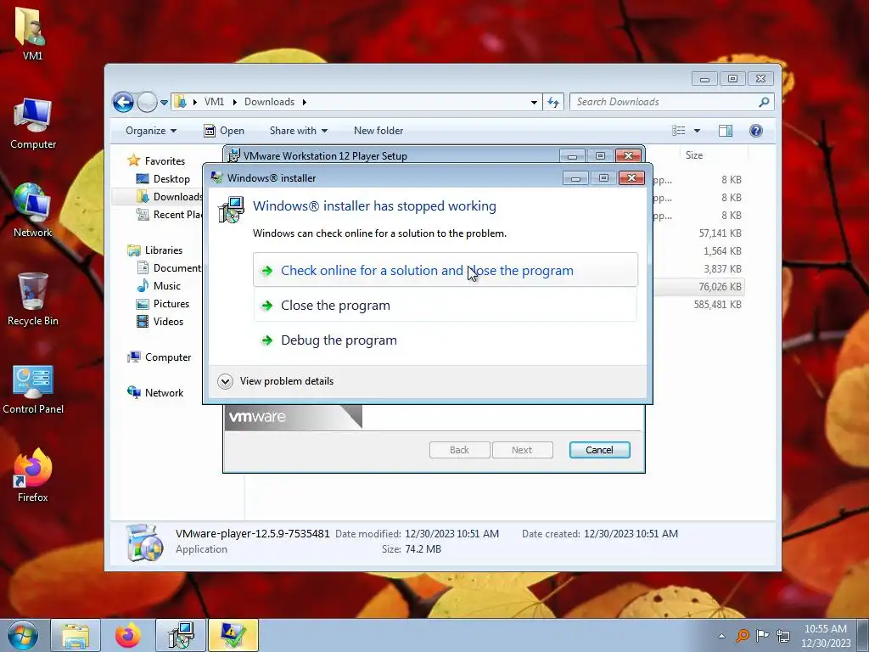This screenshot has height=652, width=869.
Task: Launch Firefox from the desktop shortcut
Action: [33, 475]
